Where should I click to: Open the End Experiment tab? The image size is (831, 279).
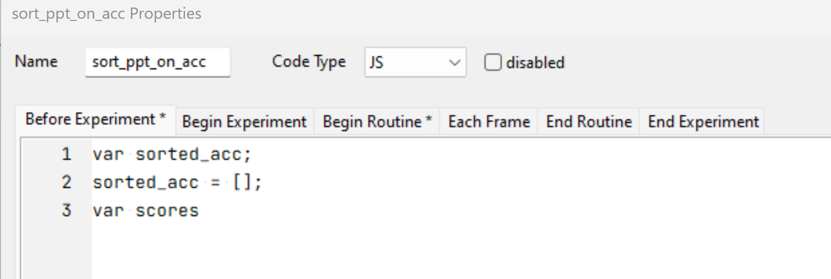click(703, 122)
